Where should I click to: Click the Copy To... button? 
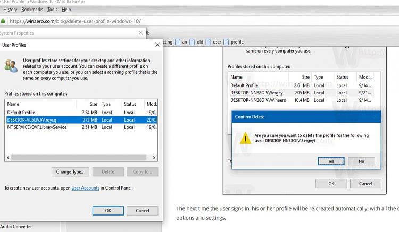point(142,172)
